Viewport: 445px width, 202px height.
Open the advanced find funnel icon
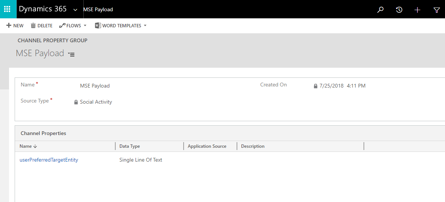coord(436,10)
